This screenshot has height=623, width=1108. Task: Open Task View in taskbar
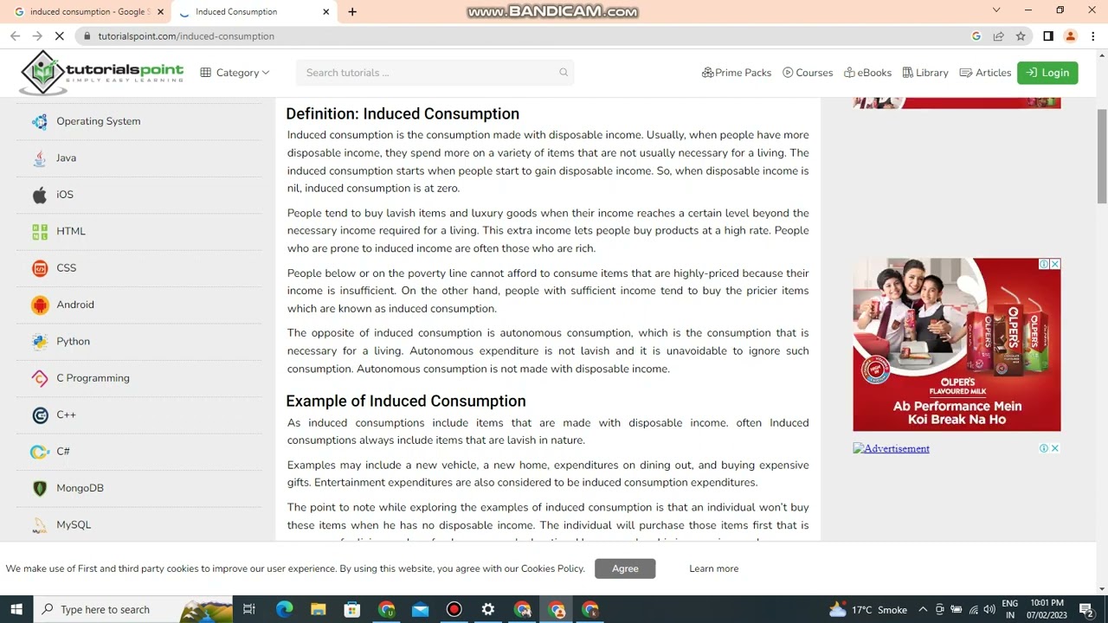pos(249,610)
